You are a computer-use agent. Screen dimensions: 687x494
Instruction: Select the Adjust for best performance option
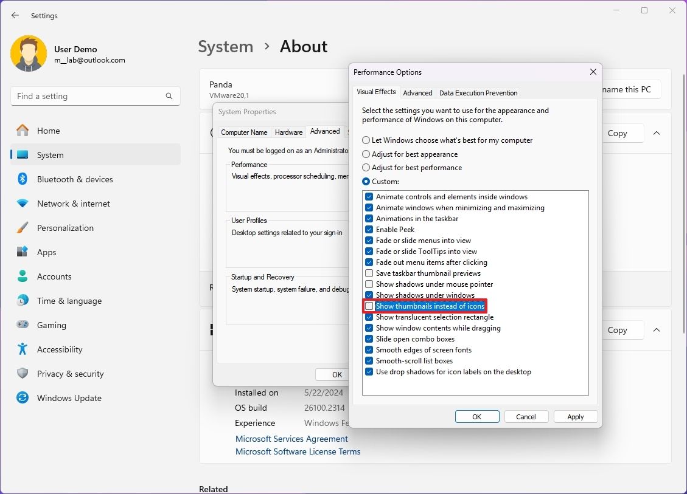[366, 168]
